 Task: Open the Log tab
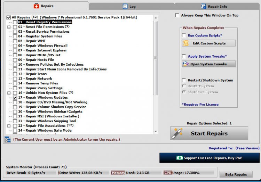click(x=132, y=7)
